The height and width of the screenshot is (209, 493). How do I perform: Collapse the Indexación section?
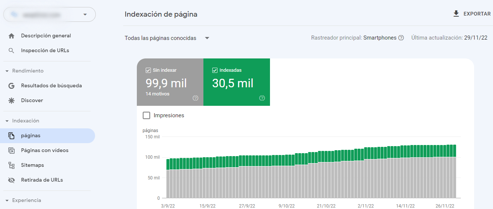click(7, 121)
